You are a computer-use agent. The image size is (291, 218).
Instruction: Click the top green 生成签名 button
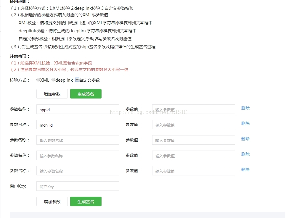click(x=86, y=94)
